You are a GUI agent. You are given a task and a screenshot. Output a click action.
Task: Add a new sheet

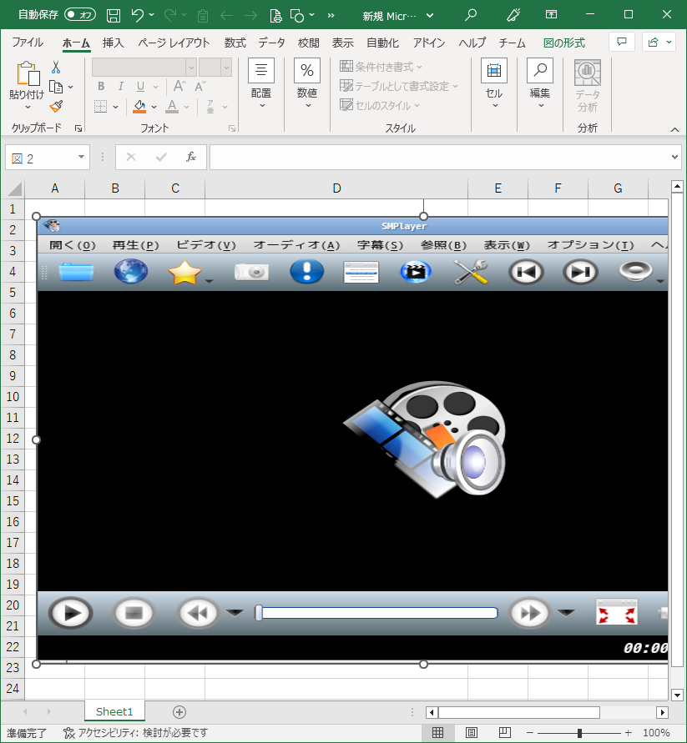click(179, 711)
